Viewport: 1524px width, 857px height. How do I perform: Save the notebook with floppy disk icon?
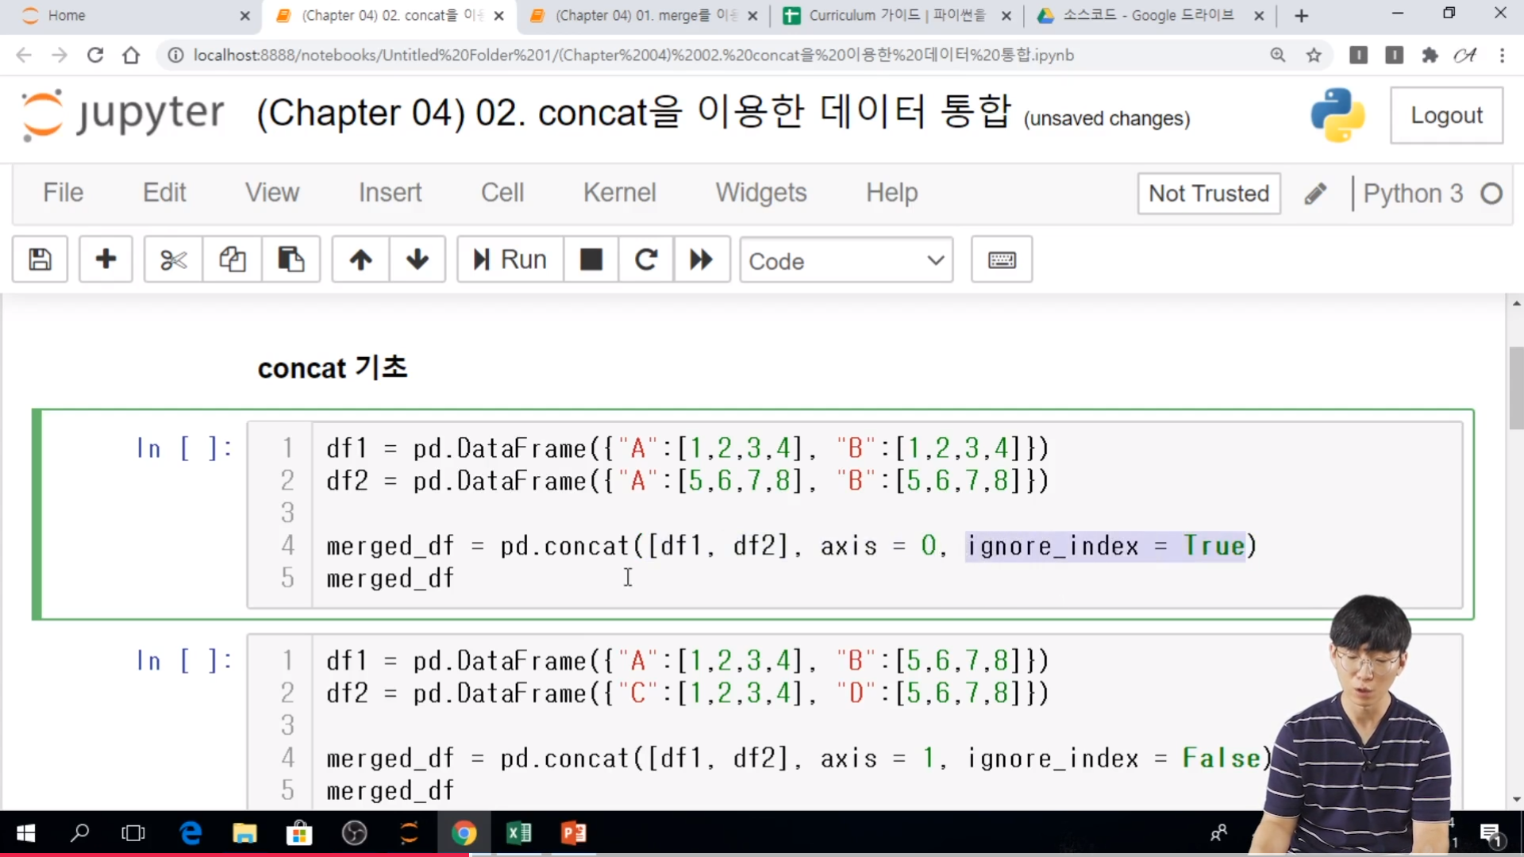(40, 259)
